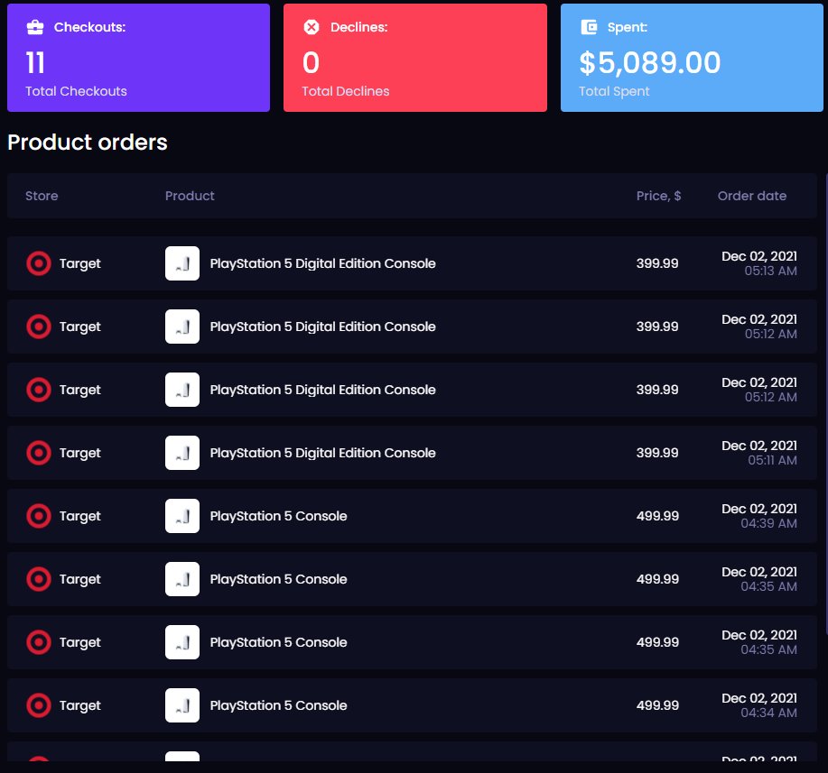Screen dimensions: 828x773
Task: Click the Store column header
Action: 42,196
